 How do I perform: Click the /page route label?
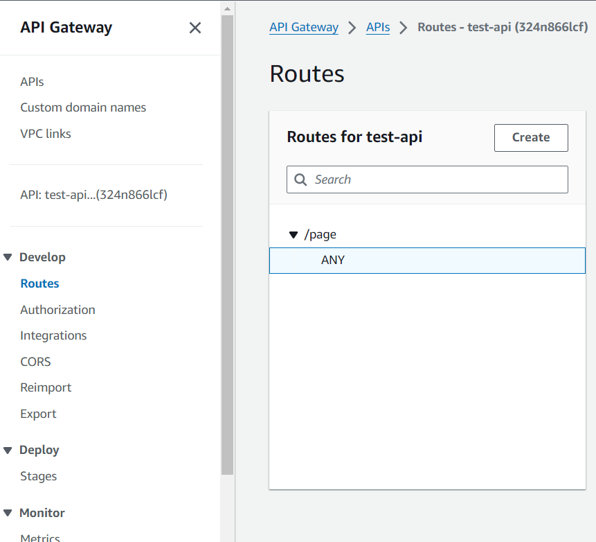[320, 235]
